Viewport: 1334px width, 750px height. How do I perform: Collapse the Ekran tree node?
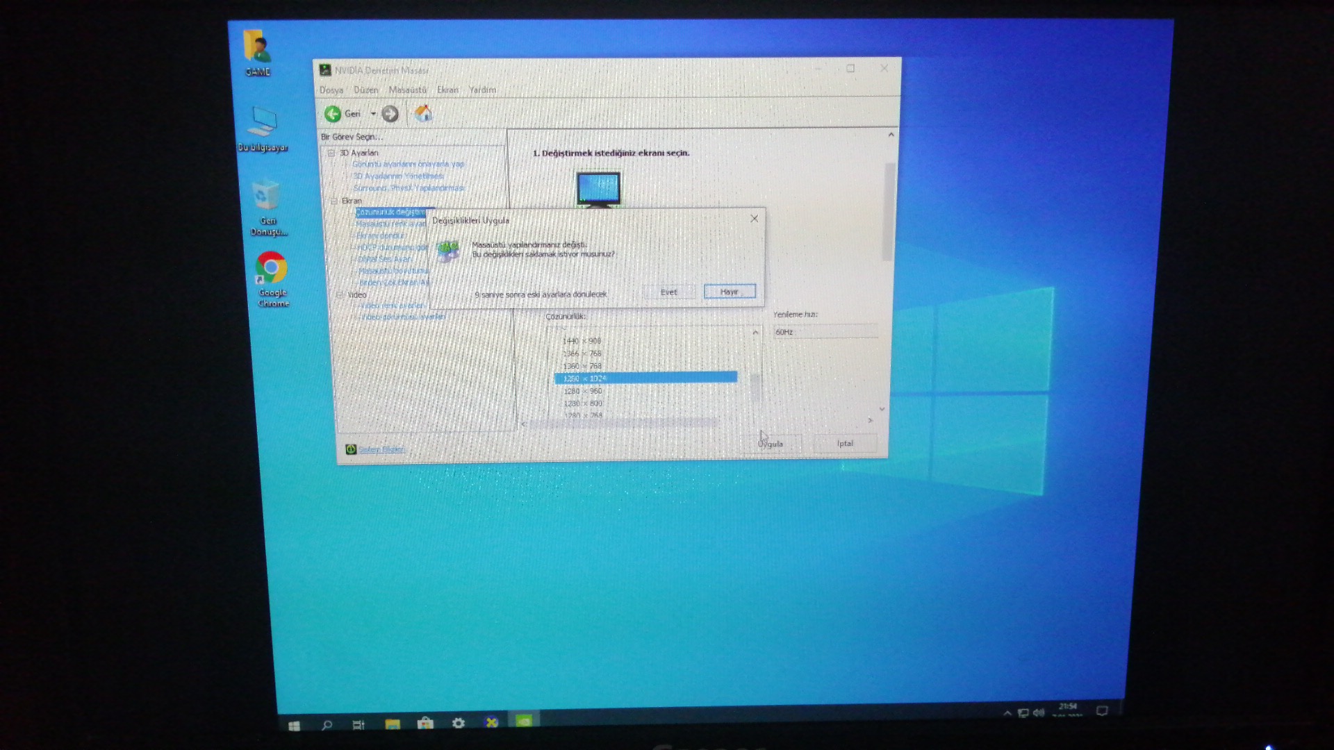[333, 201]
